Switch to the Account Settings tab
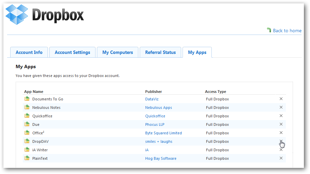This screenshot has width=310, height=174. [x=72, y=52]
